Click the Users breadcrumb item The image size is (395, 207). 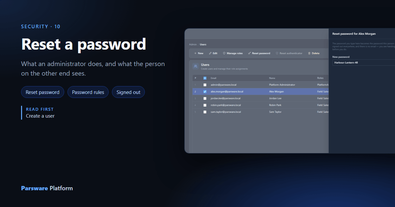pos(203,44)
